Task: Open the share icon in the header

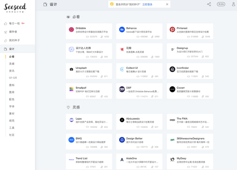Action: 209,4
